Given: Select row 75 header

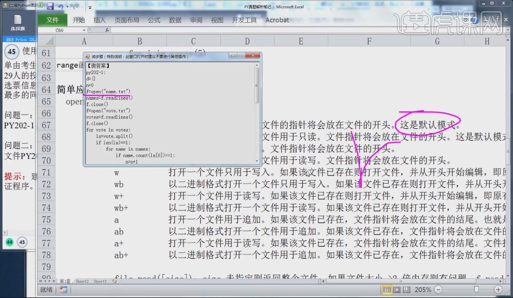Looking at the screenshot, I should (x=47, y=219).
